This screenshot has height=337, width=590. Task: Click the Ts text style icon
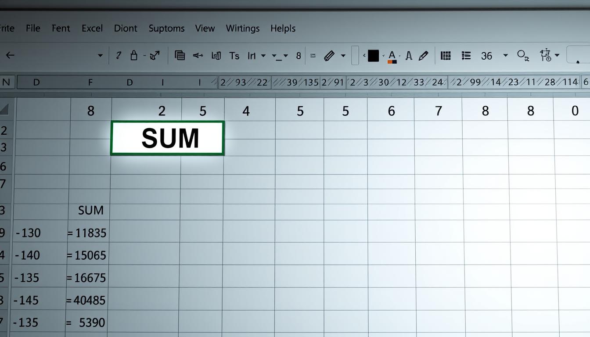tap(234, 56)
